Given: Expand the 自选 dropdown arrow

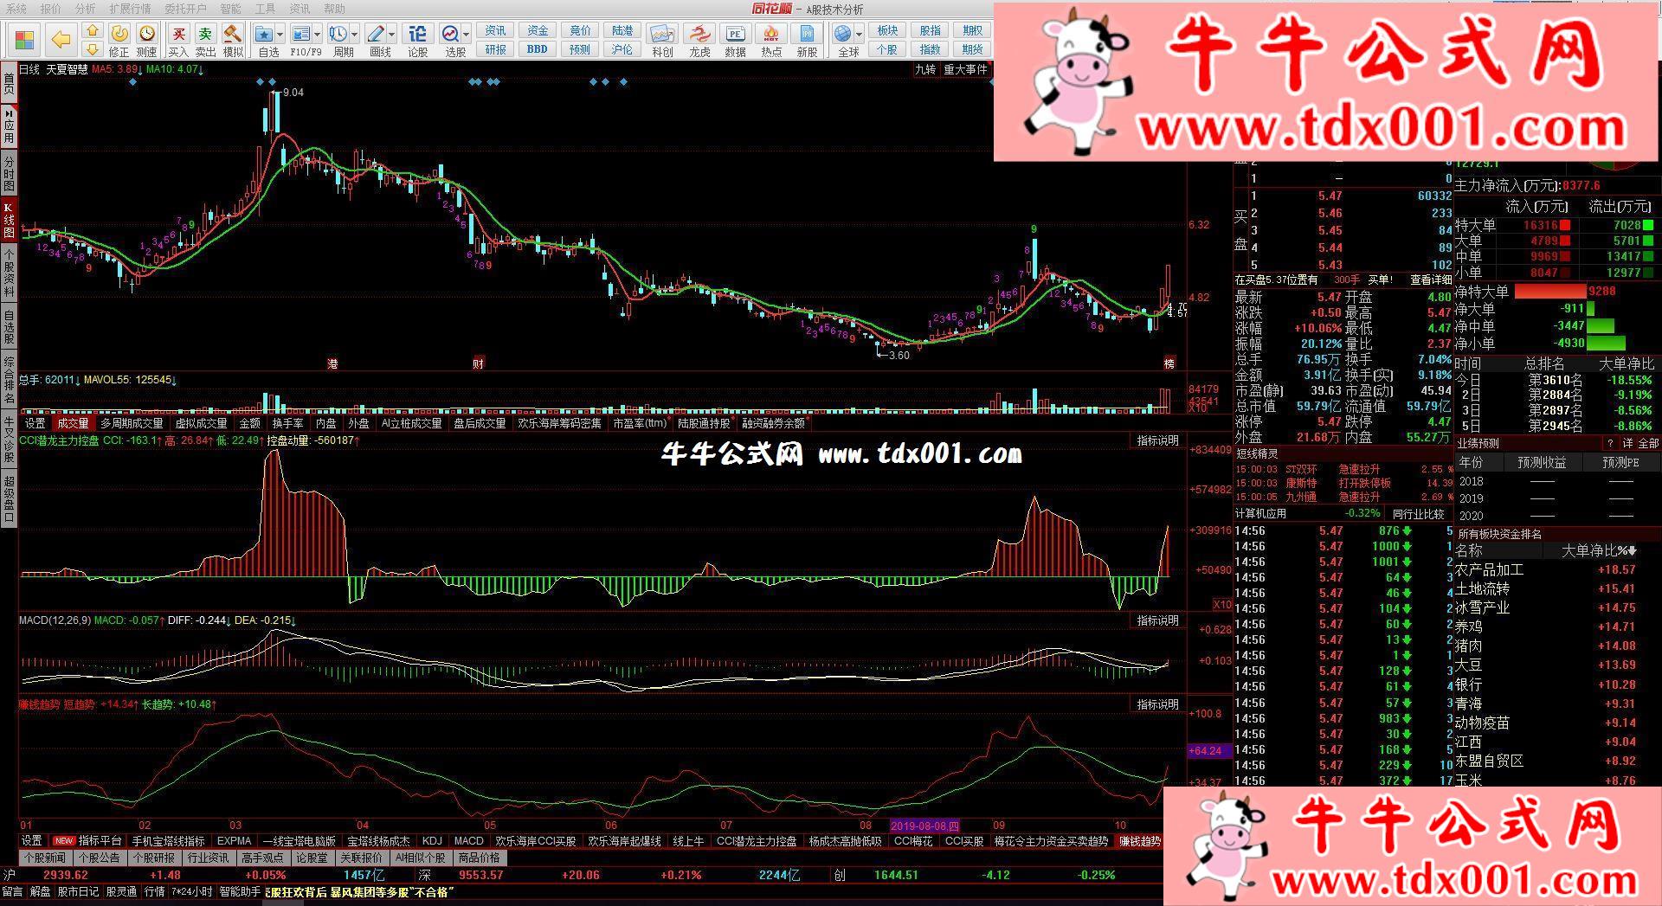Looking at the screenshot, I should (281, 35).
